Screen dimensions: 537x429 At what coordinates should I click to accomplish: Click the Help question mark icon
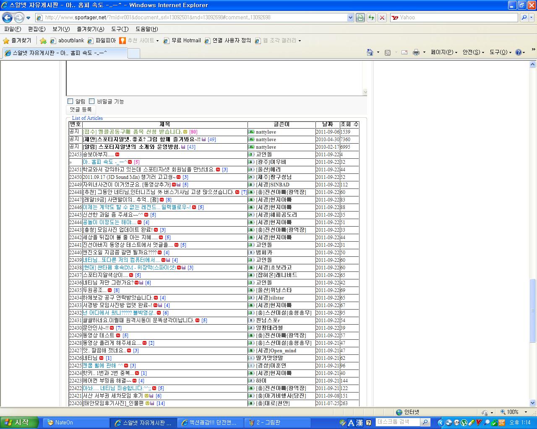tap(519, 52)
